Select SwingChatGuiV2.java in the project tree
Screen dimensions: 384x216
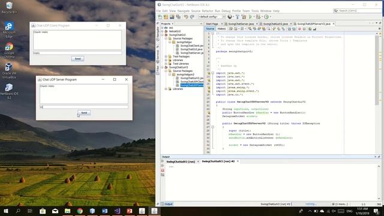pyautogui.click(x=191, y=78)
